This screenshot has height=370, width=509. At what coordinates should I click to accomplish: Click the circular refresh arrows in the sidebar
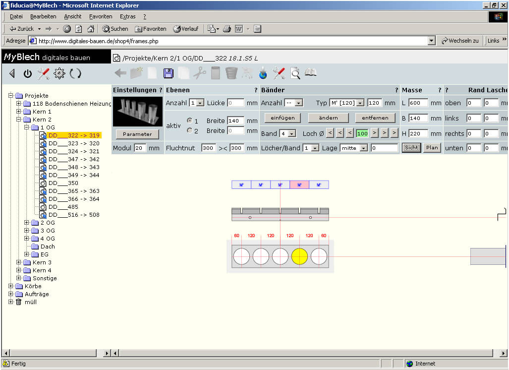[75, 74]
